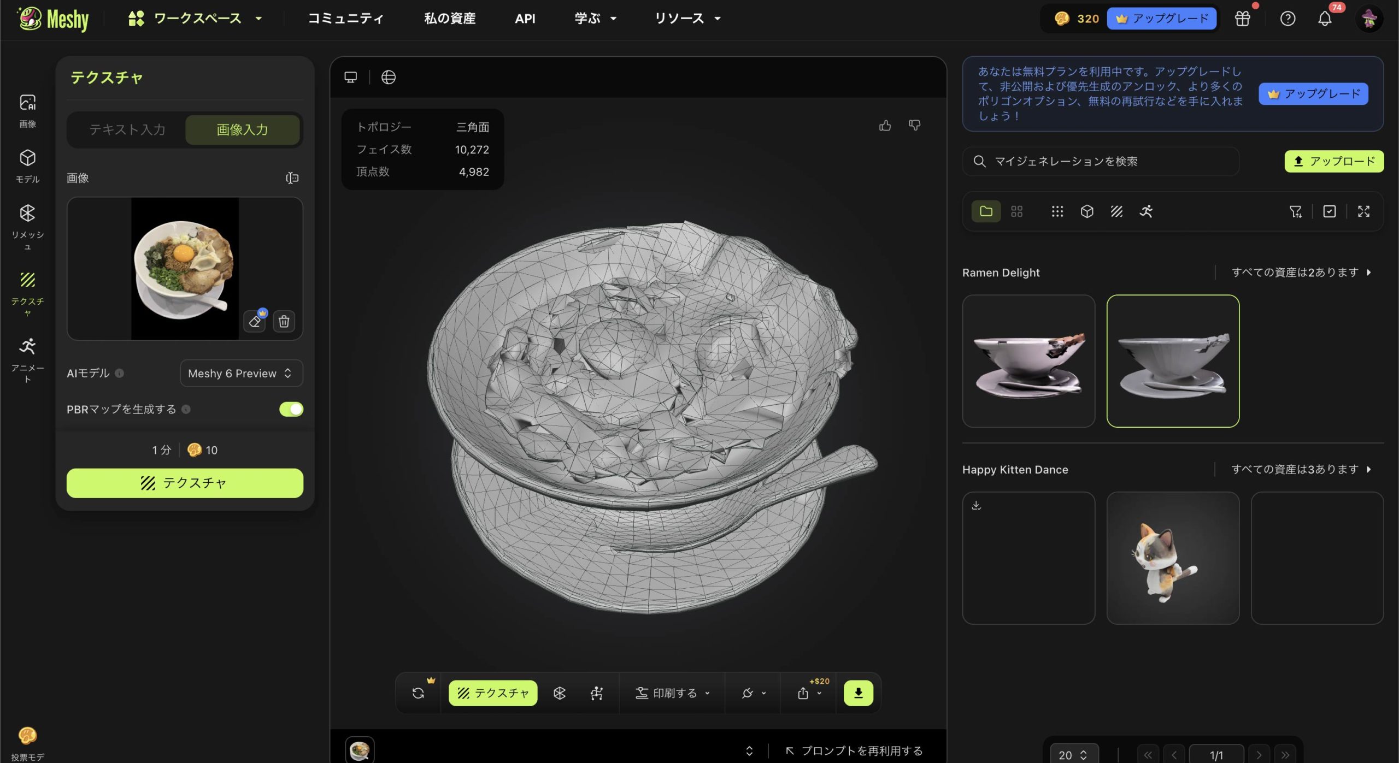Click the green テクスチャ generate button
The width and height of the screenshot is (1399, 763).
185,483
